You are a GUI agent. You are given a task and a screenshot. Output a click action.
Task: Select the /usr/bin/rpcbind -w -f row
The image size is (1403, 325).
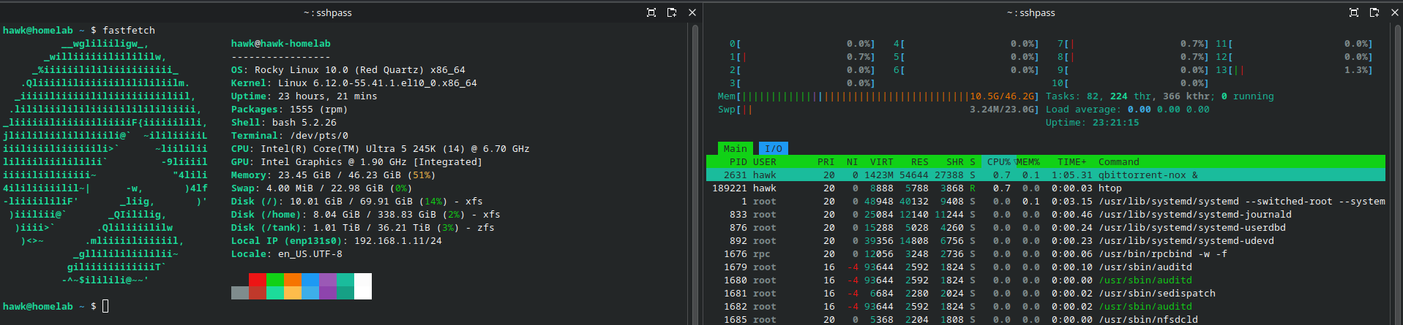pyautogui.click(x=1046, y=253)
